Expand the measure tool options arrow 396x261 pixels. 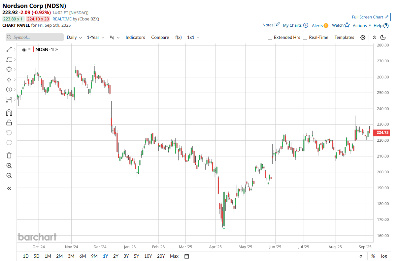tap(15, 100)
